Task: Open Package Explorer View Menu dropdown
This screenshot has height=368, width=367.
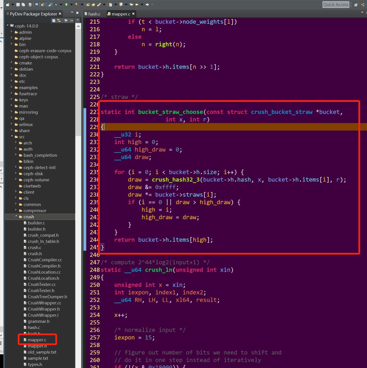Action: point(78,20)
